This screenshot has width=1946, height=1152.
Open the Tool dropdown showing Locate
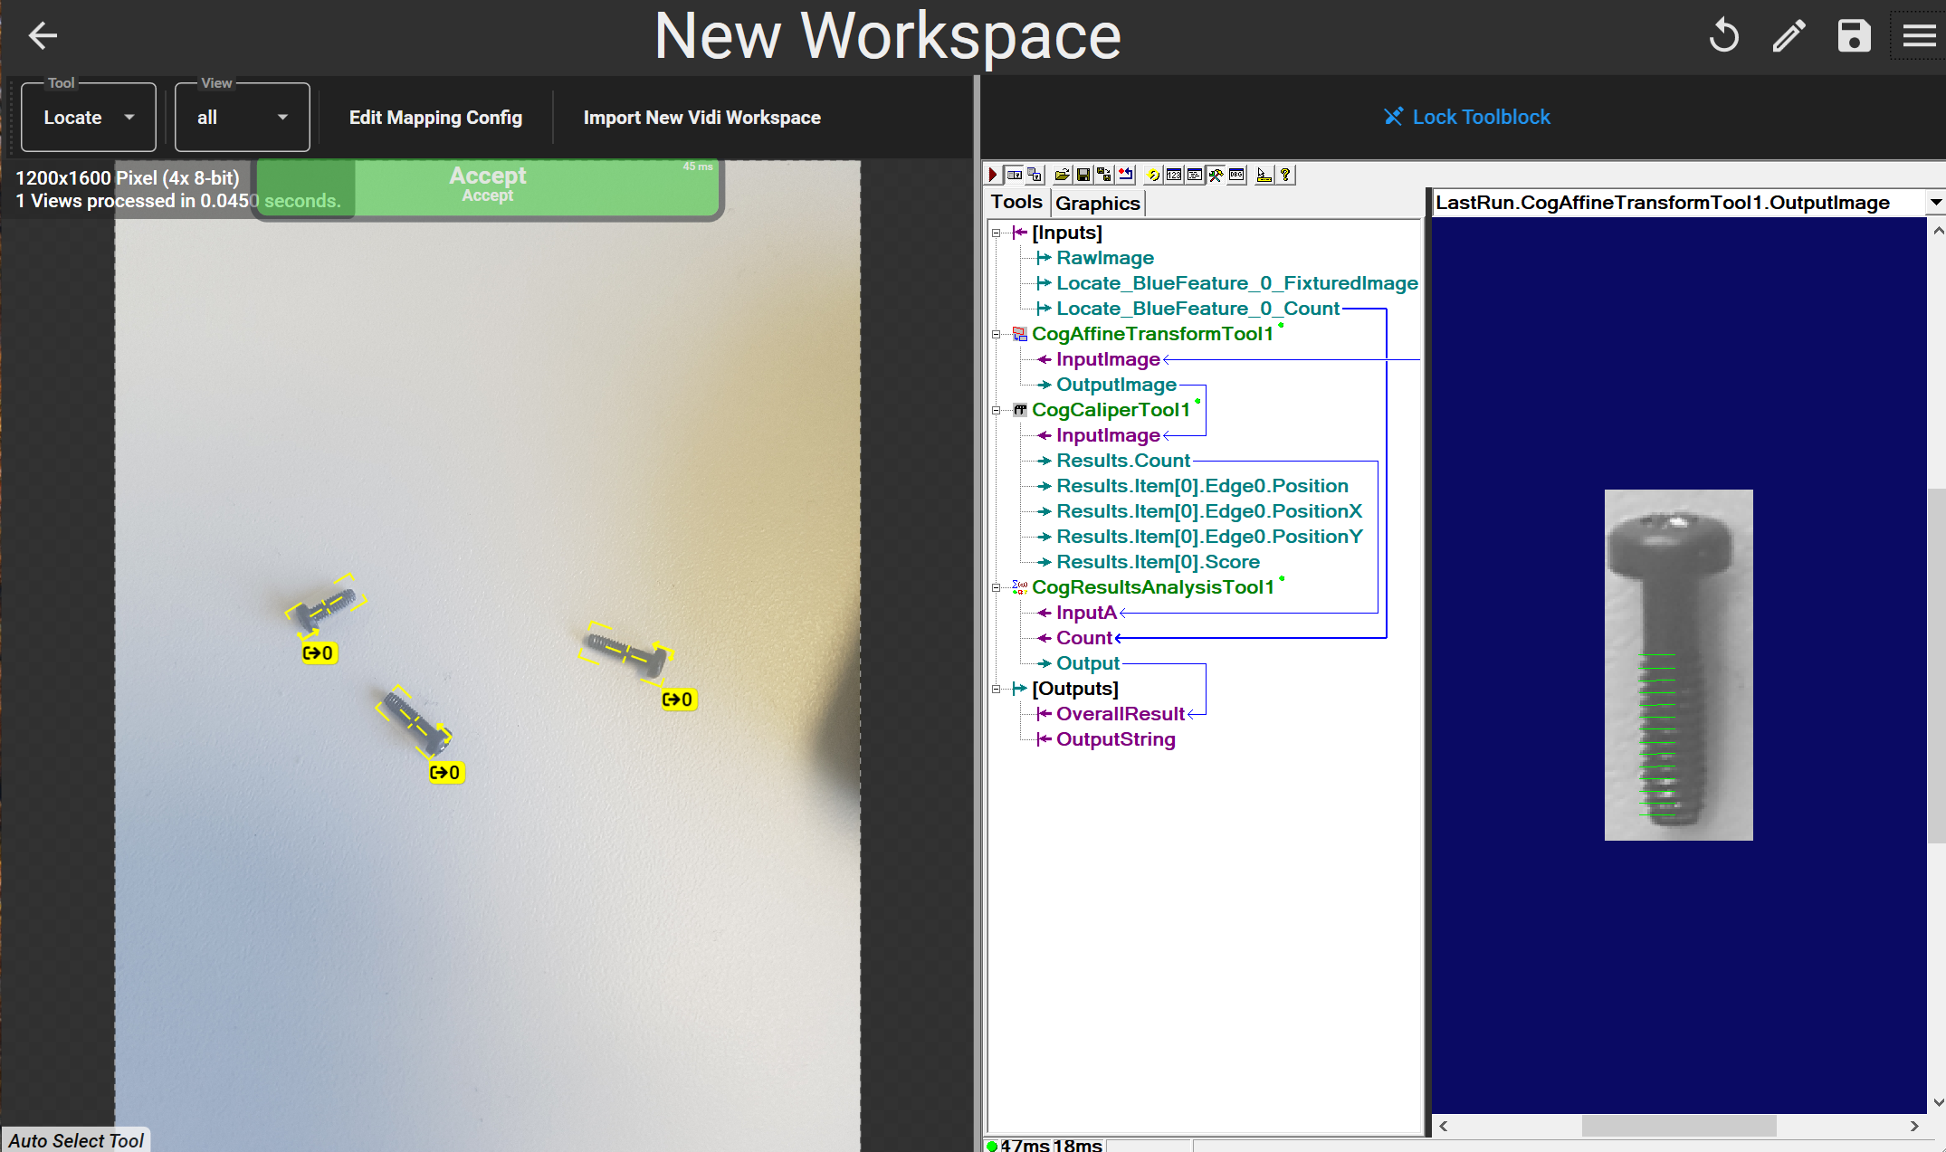coord(89,118)
